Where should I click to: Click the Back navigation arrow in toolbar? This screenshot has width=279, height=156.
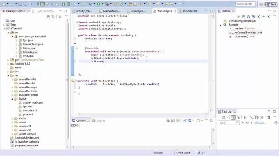tap(172, 4)
